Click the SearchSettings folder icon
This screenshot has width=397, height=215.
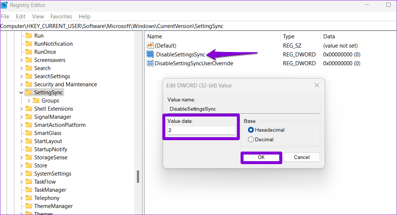pyautogui.click(x=29, y=76)
